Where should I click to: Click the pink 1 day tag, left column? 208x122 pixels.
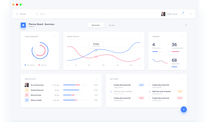141,98
